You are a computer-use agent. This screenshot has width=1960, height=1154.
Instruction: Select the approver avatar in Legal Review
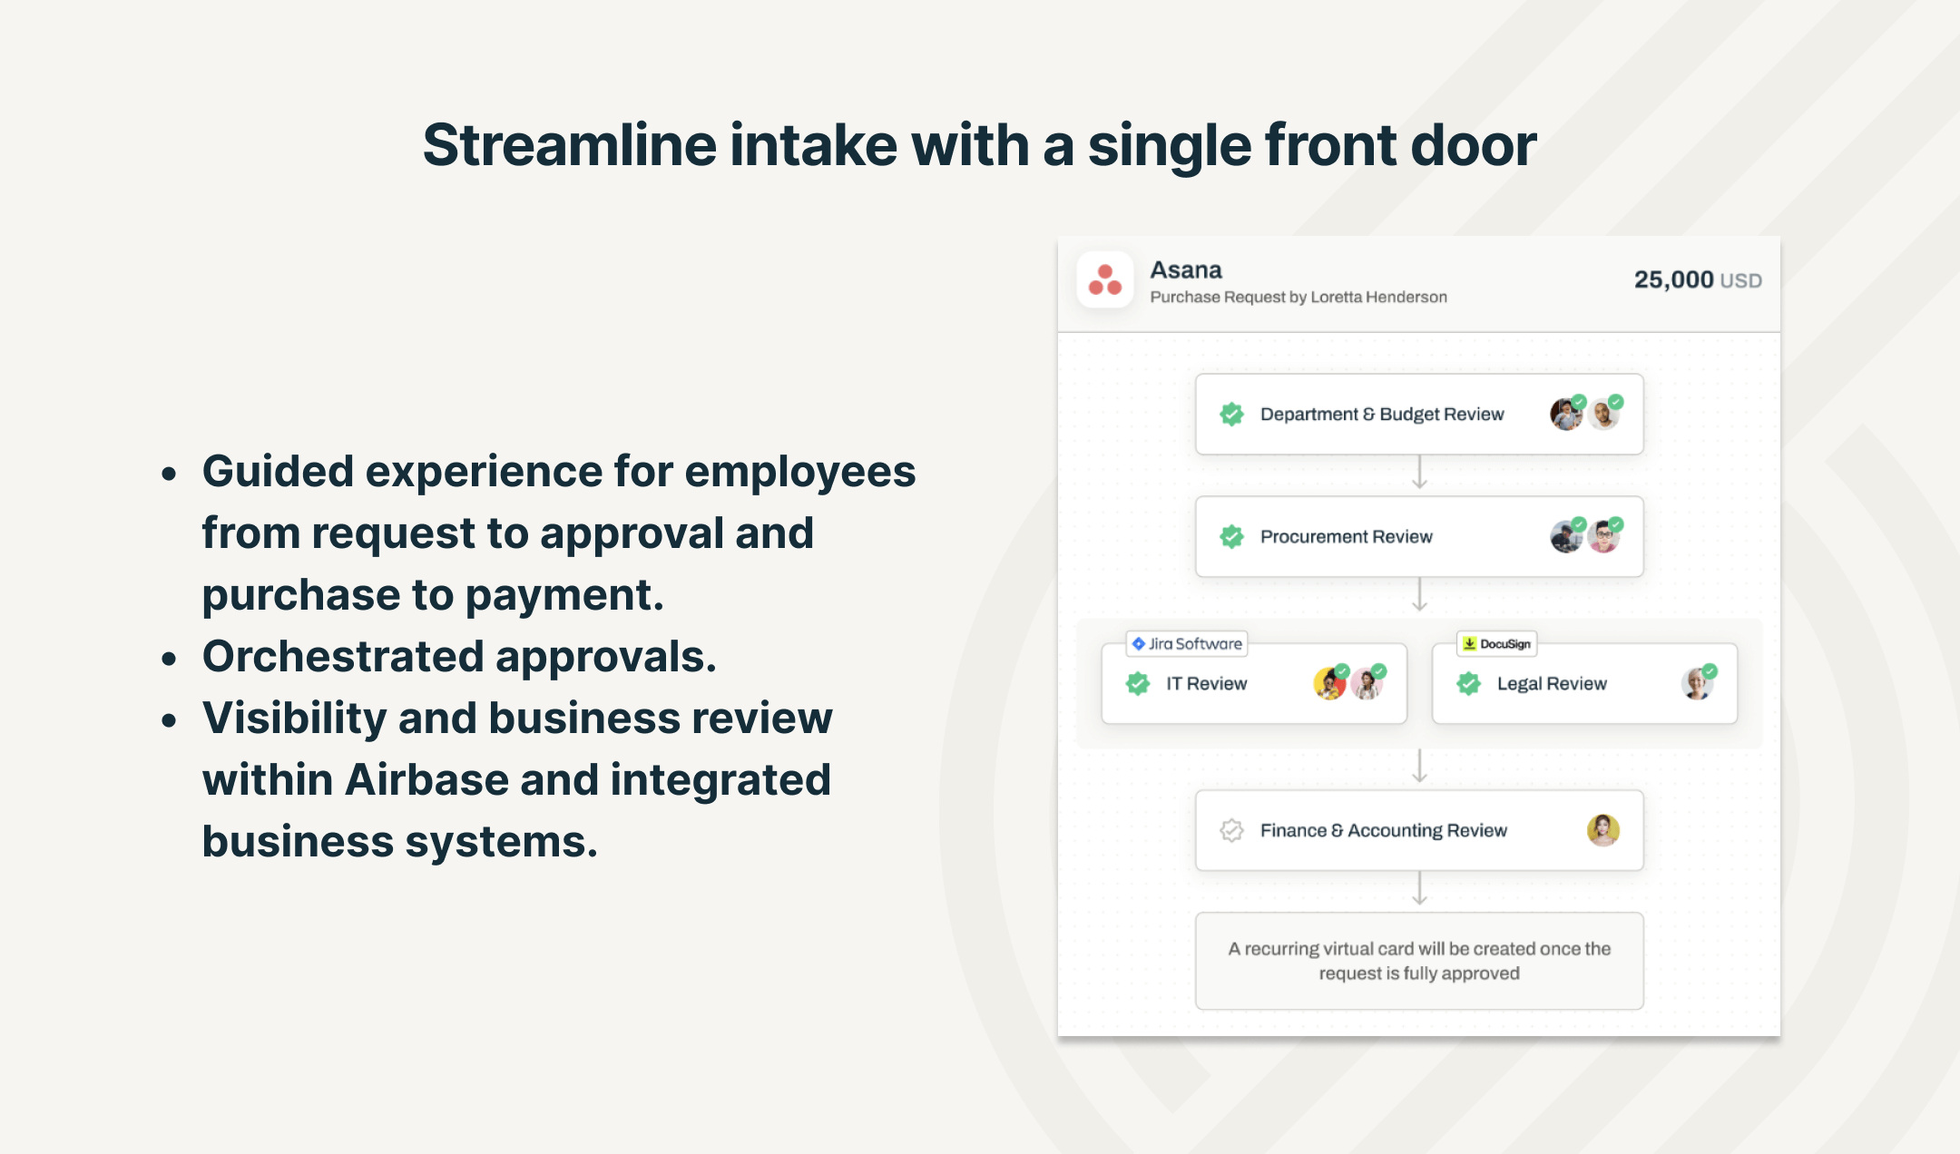[x=1698, y=683]
